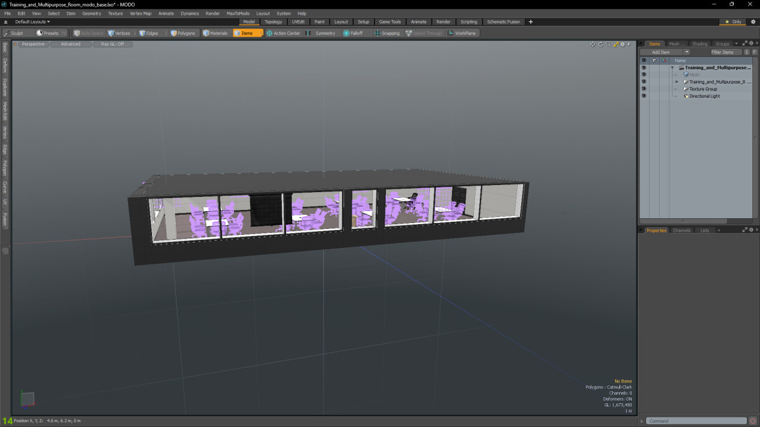Open the MaxToModo menu
The width and height of the screenshot is (760, 427).
[238, 13]
